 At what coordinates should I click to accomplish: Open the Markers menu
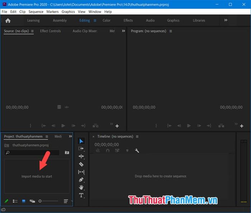pyautogui.click(x=52, y=12)
